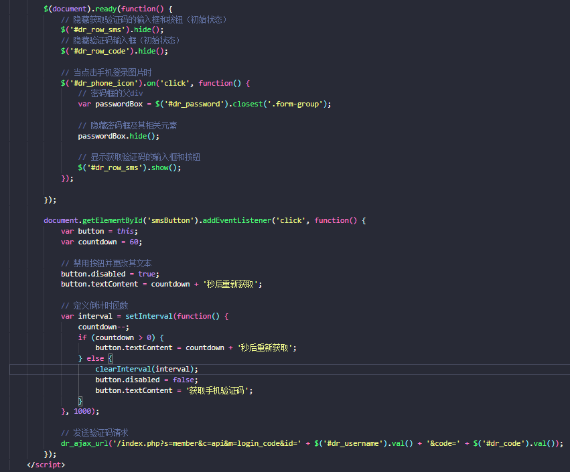Click the highlighted closing brace of the else block
Viewport: 570px width, 472px height.
pos(80,401)
